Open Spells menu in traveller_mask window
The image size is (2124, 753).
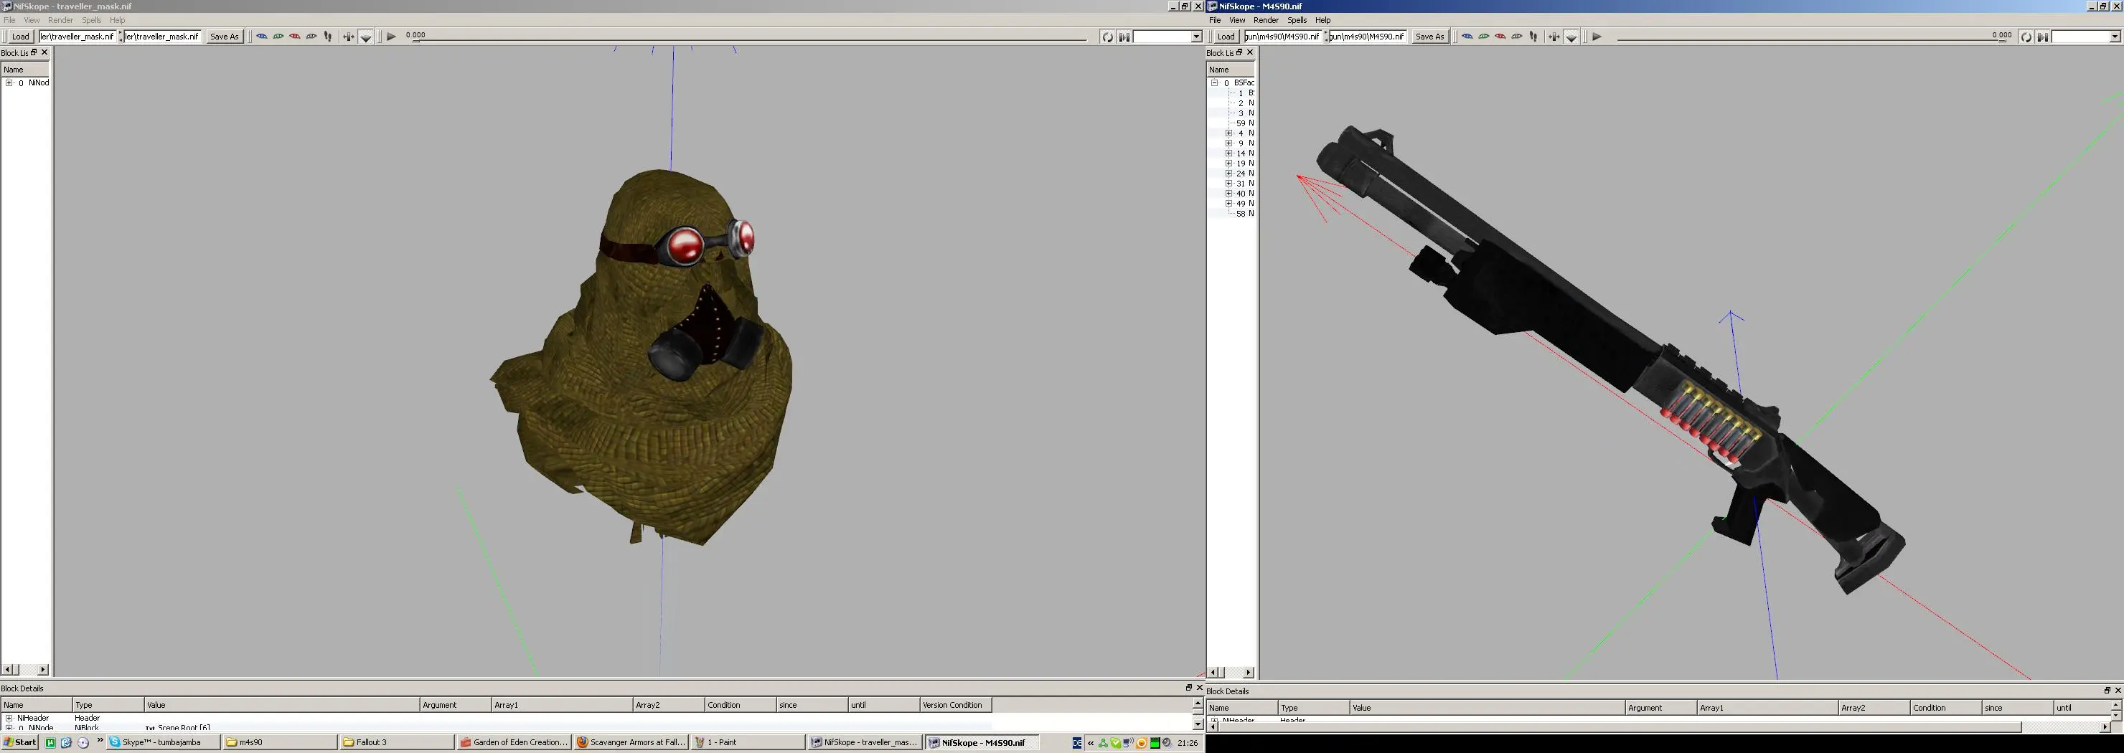coord(92,20)
